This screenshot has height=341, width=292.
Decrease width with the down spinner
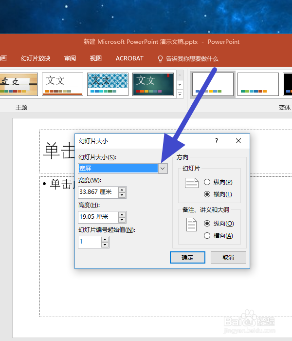pos(122,195)
